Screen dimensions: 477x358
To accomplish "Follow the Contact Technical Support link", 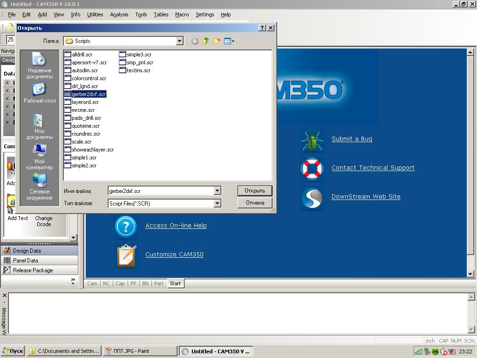I will pyautogui.click(x=373, y=168).
